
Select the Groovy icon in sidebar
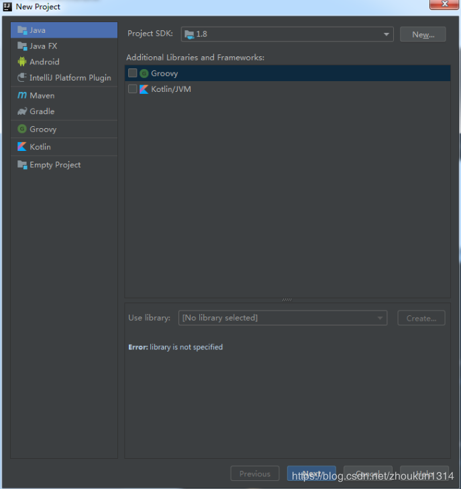point(22,129)
